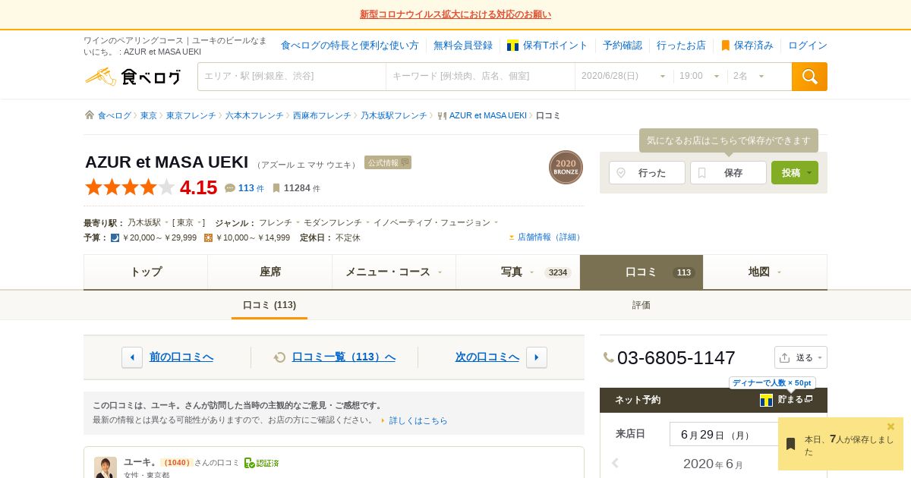
Task: Open the party size dropdown 2名
Action: tap(750, 76)
